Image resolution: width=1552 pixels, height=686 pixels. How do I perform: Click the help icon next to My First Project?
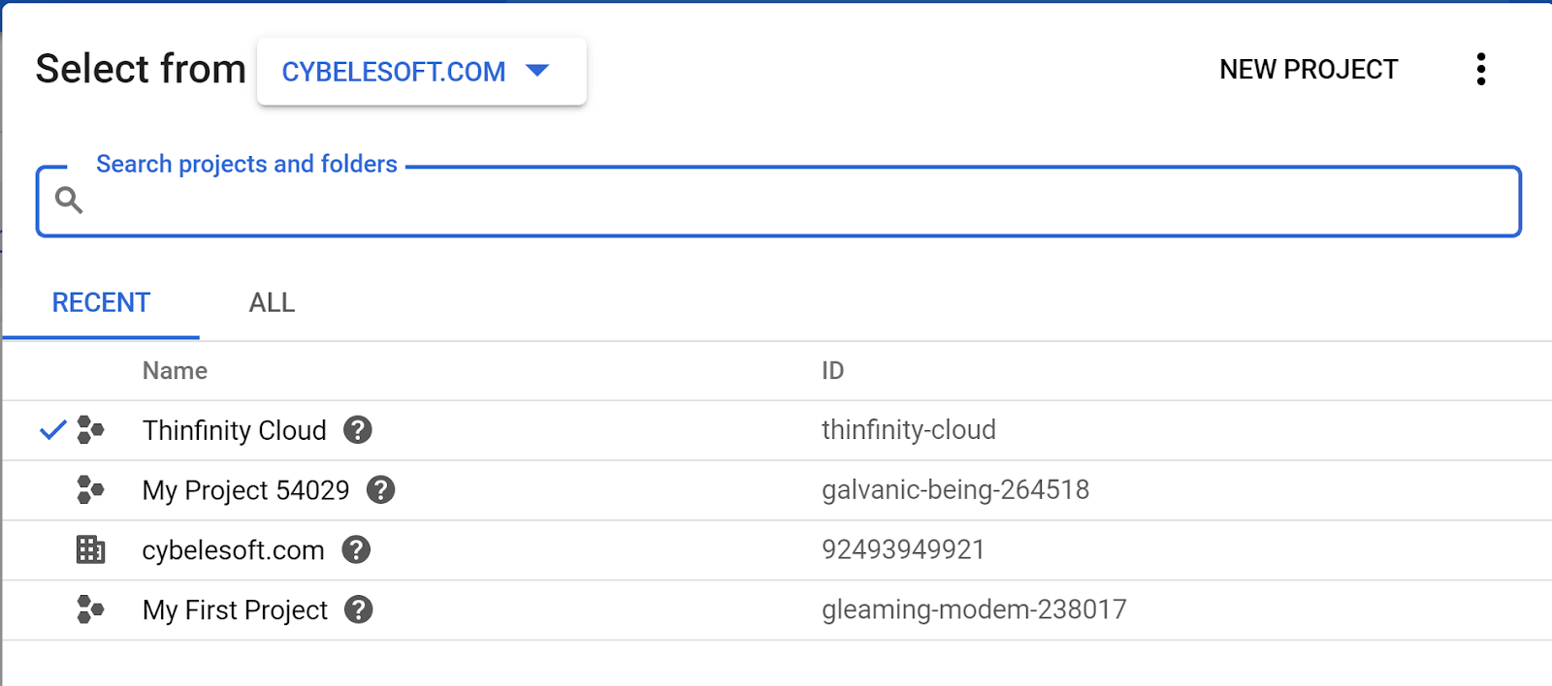tap(358, 609)
